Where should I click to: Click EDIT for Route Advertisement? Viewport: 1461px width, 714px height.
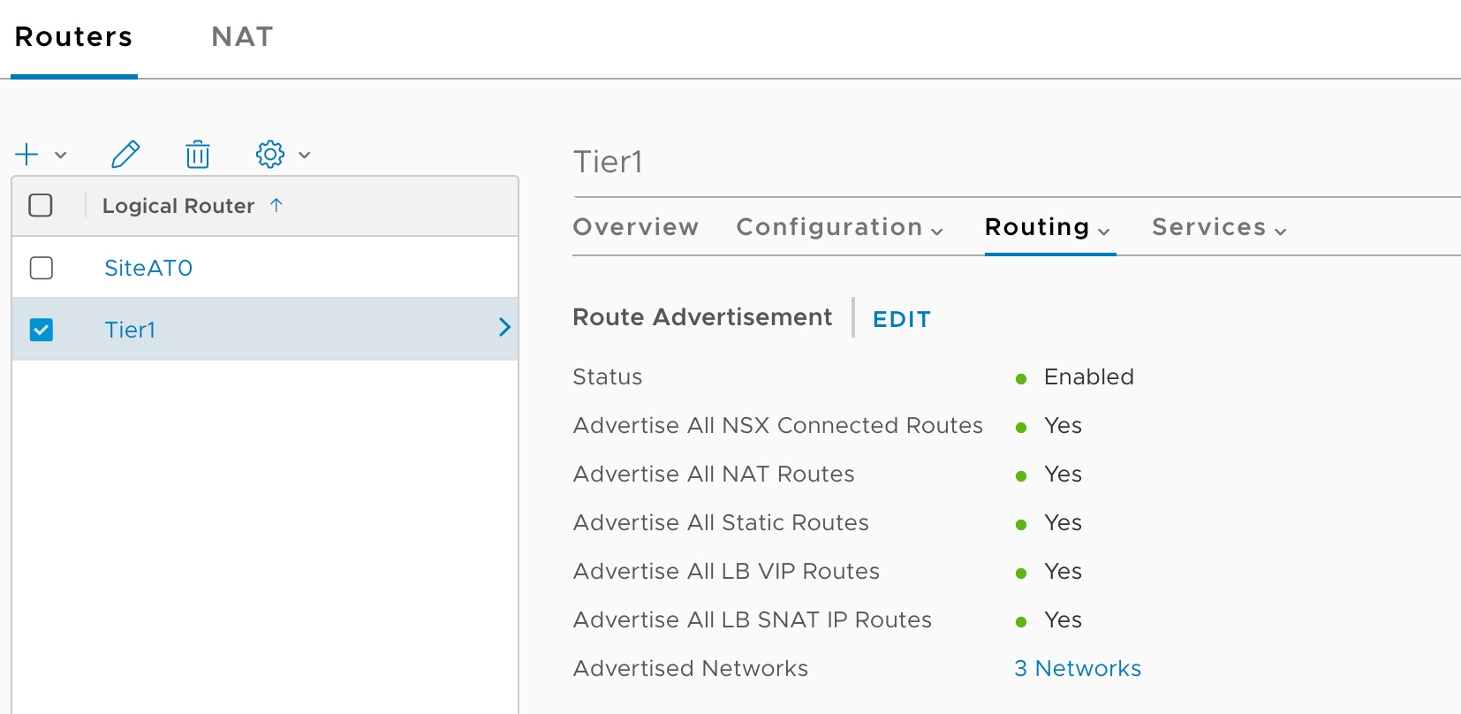pos(901,319)
